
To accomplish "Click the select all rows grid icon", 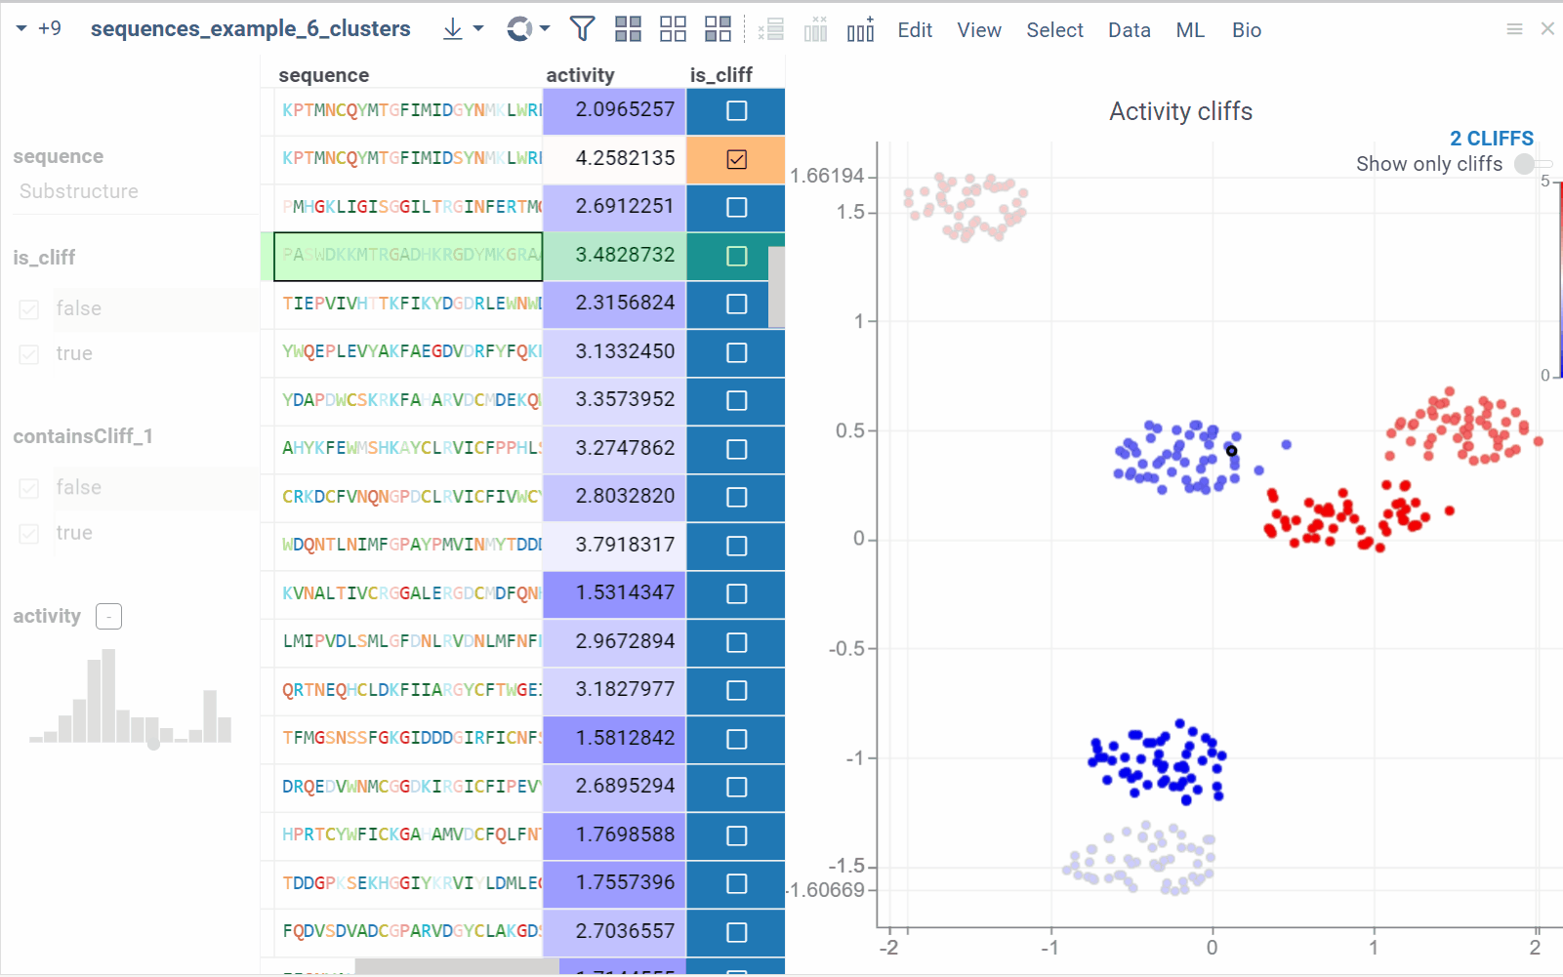I will [x=628, y=29].
